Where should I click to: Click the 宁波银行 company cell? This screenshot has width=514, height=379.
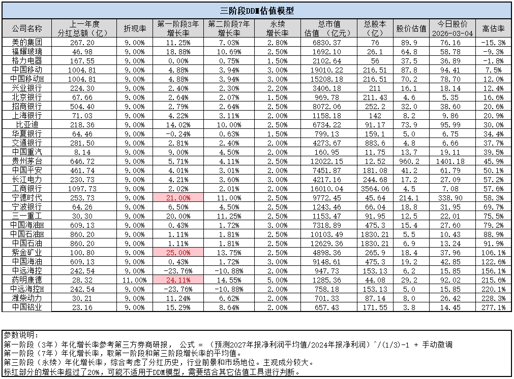point(27,206)
